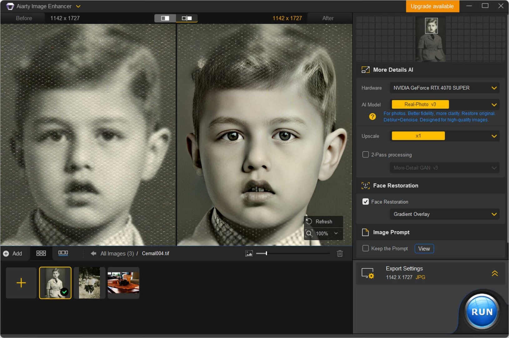Select the orange table photo thumbnail
The height and width of the screenshot is (338, 509).
[123, 283]
